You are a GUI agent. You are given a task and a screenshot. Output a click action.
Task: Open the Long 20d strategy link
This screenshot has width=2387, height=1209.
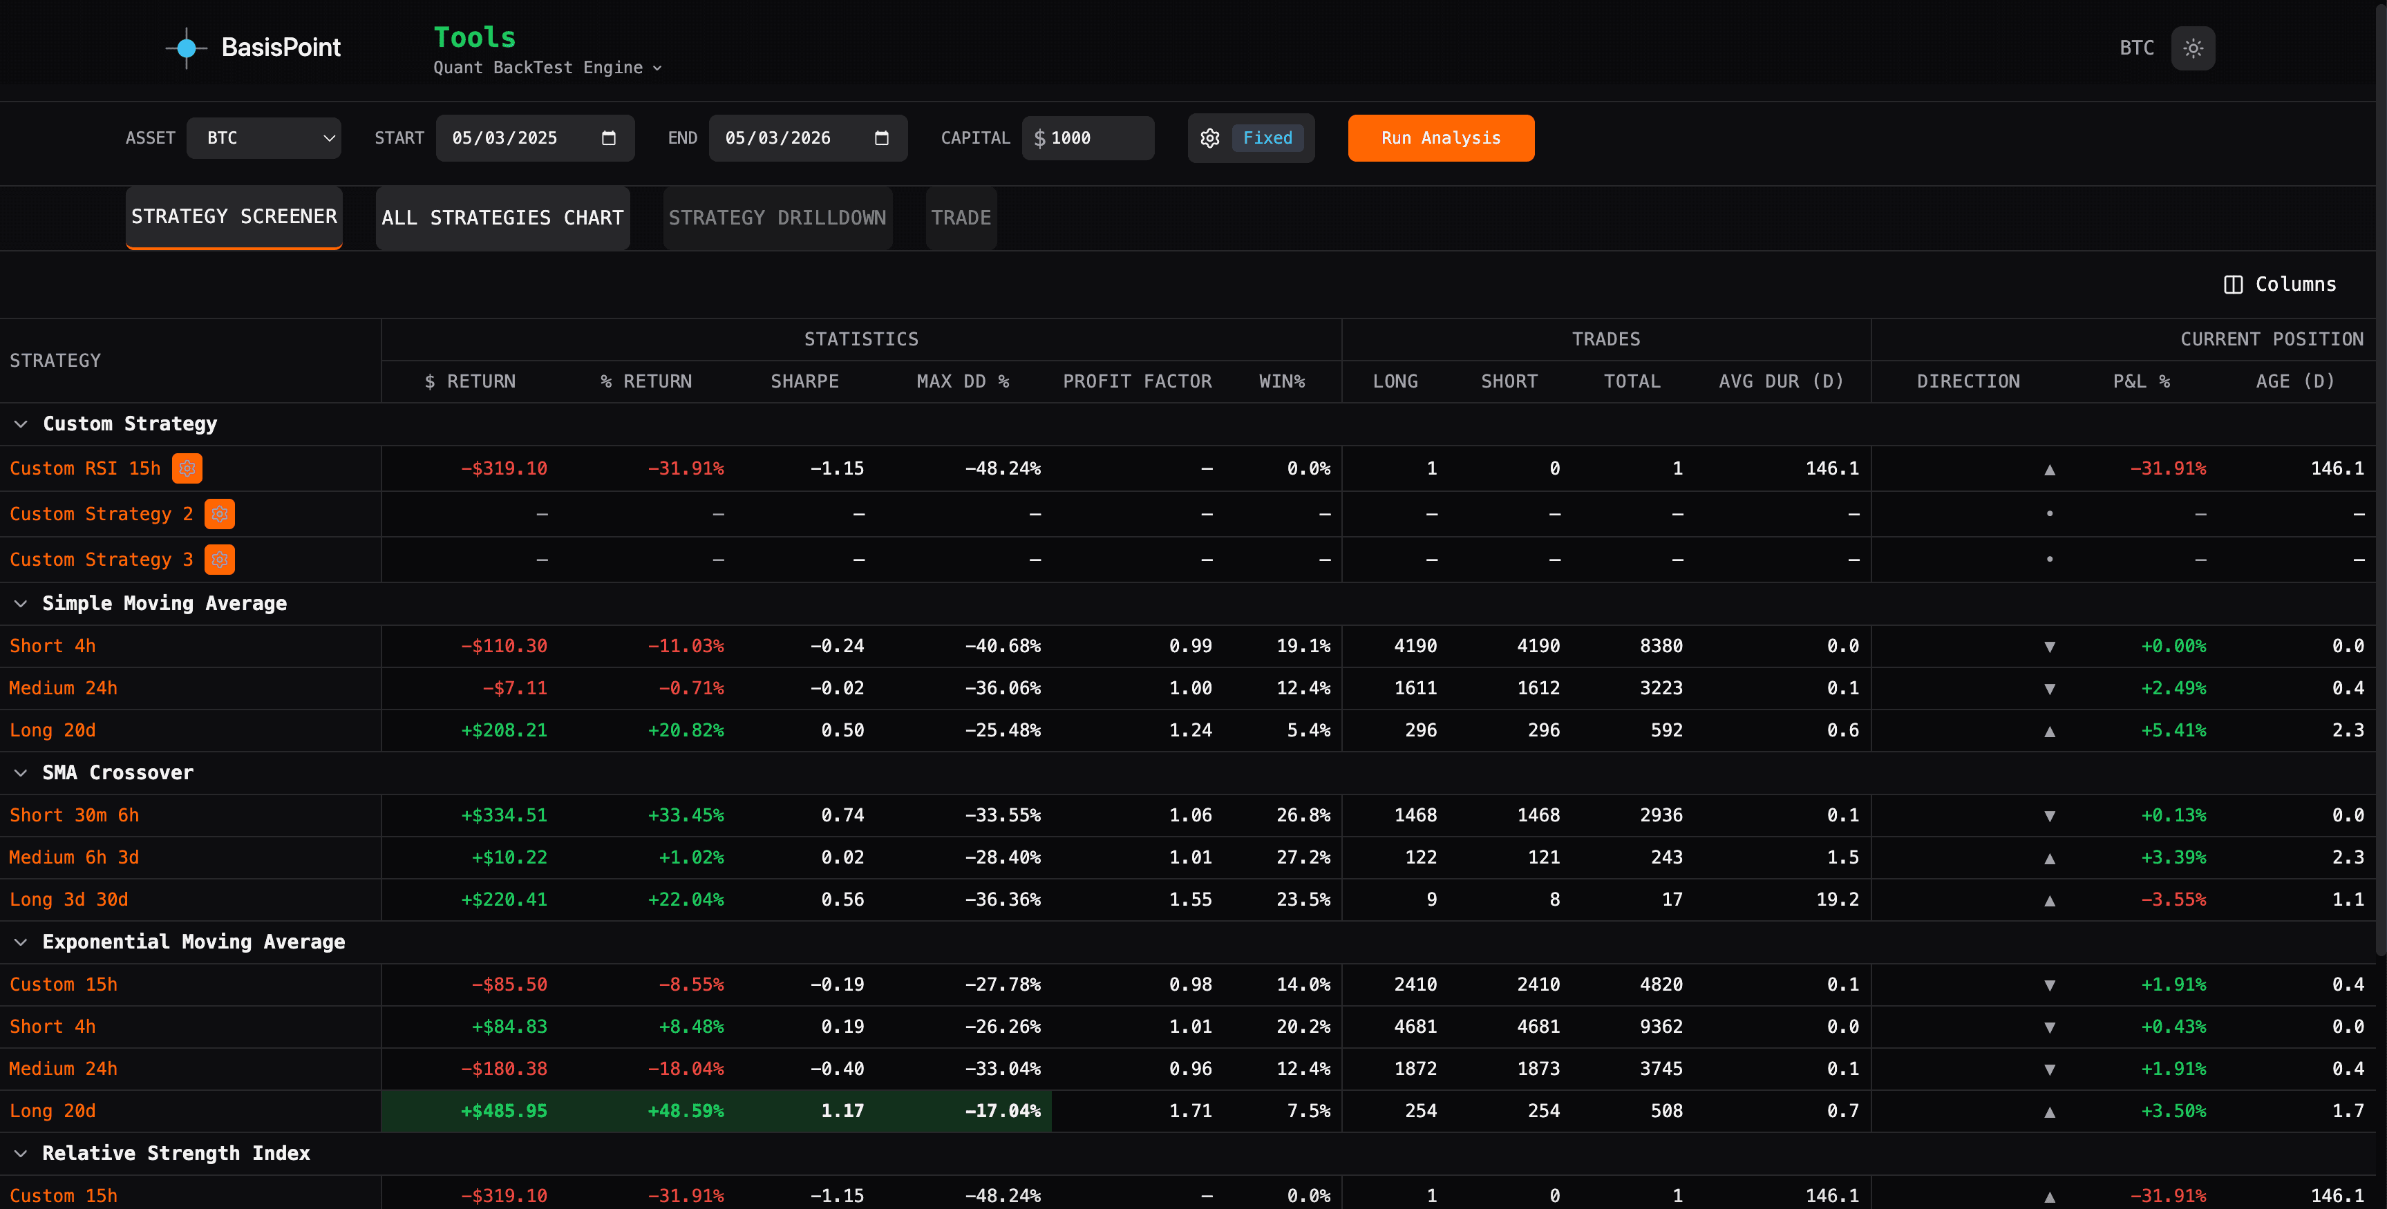click(x=52, y=730)
